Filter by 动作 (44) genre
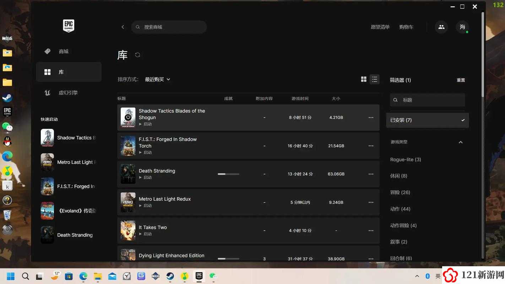 (x=400, y=209)
